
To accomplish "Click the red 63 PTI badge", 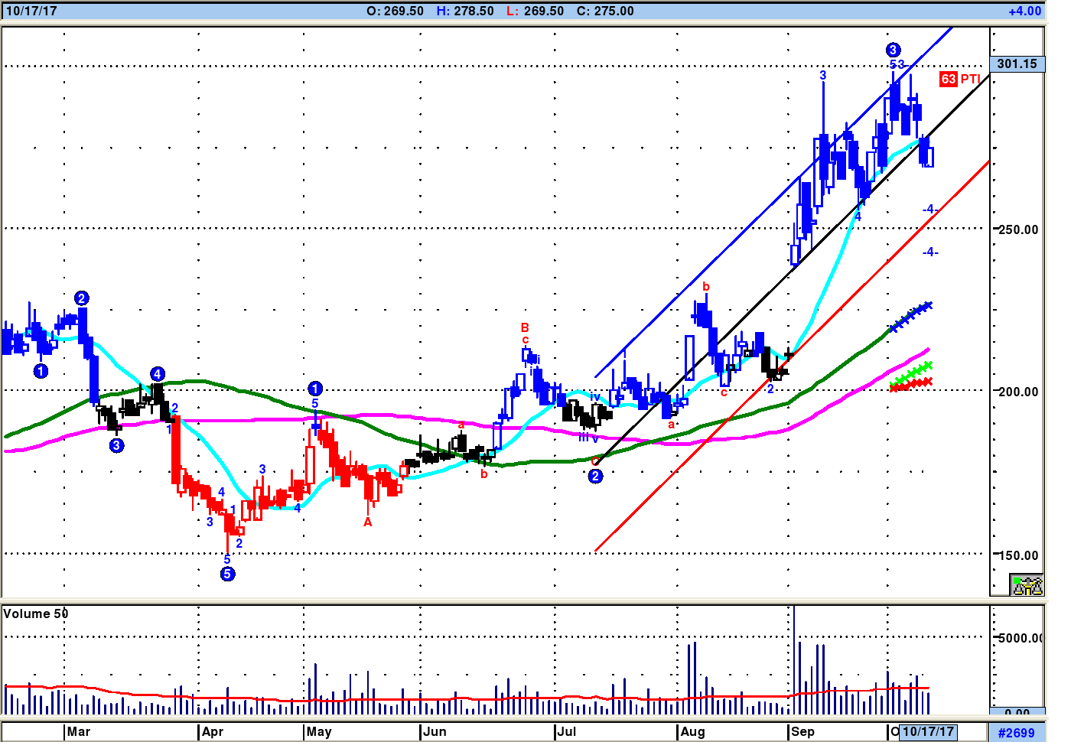I will (x=959, y=79).
